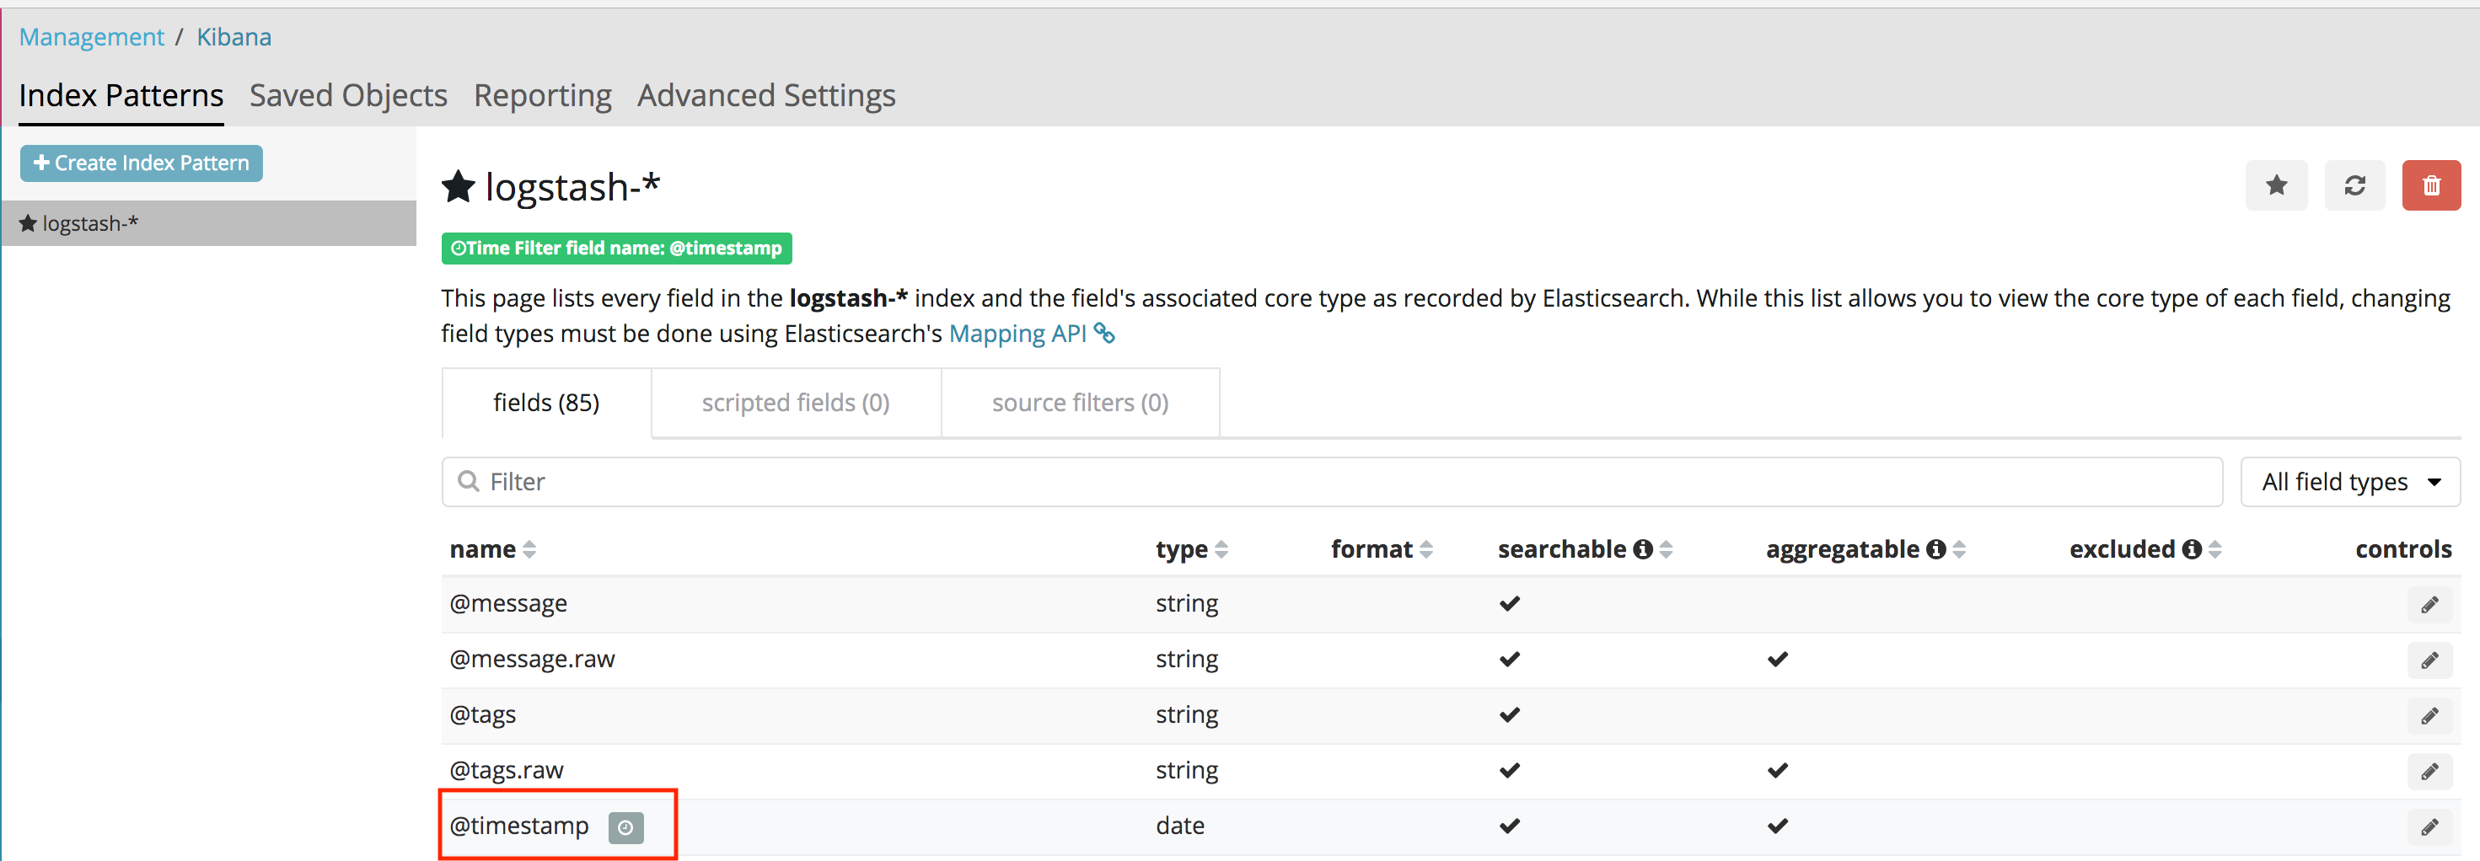Click the excluded column info icon
The width and height of the screenshot is (2480, 861).
(2191, 549)
